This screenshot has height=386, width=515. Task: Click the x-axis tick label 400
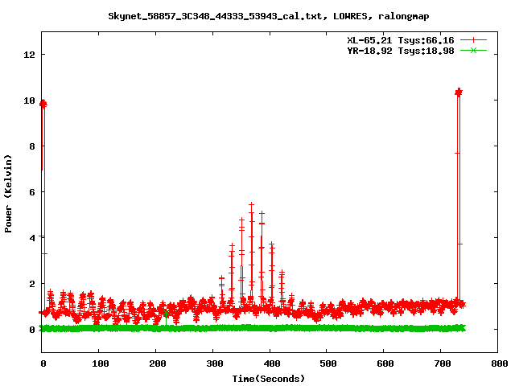click(272, 363)
